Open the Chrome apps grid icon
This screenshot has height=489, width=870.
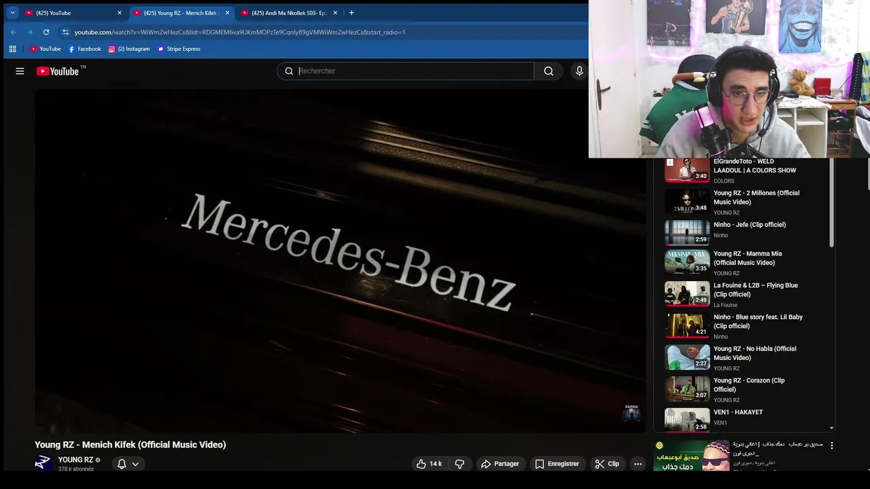point(12,49)
